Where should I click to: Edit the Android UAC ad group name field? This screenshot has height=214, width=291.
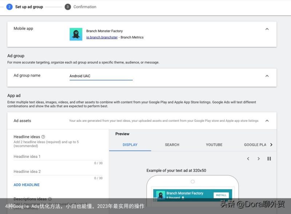pyautogui.click(x=101, y=76)
